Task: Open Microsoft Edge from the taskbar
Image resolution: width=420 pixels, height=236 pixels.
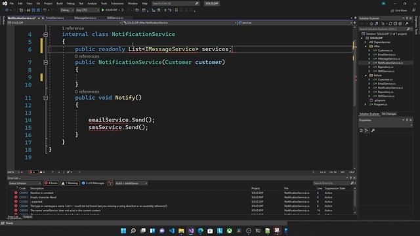Action: [x=200, y=231]
